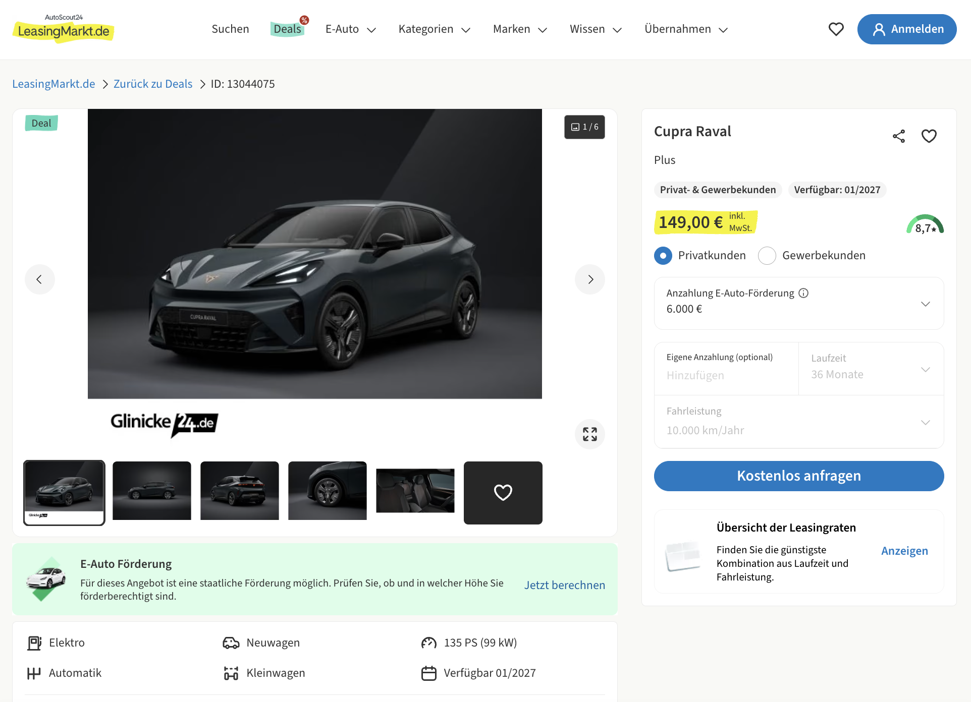Click the Leasingraten overview illustration
This screenshot has width=971, height=702.
[x=683, y=556]
